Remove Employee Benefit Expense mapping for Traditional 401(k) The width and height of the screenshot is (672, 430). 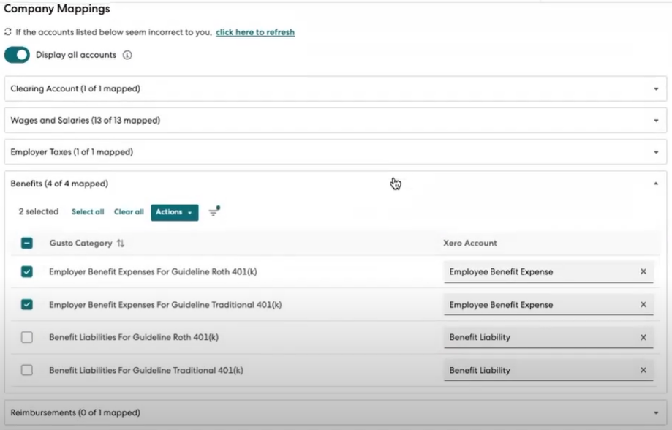tap(643, 304)
